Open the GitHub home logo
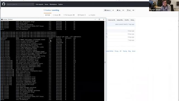The image size is (179, 101). 4,4
